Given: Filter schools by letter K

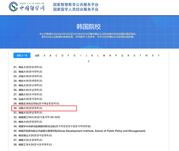Looking at the screenshot, I should (x=92, y=56).
